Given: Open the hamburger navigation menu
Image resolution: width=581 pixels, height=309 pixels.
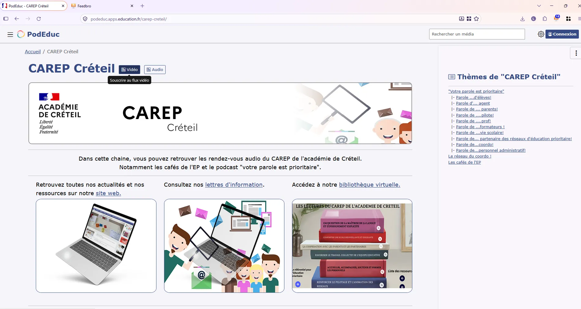Looking at the screenshot, I should (x=10, y=34).
